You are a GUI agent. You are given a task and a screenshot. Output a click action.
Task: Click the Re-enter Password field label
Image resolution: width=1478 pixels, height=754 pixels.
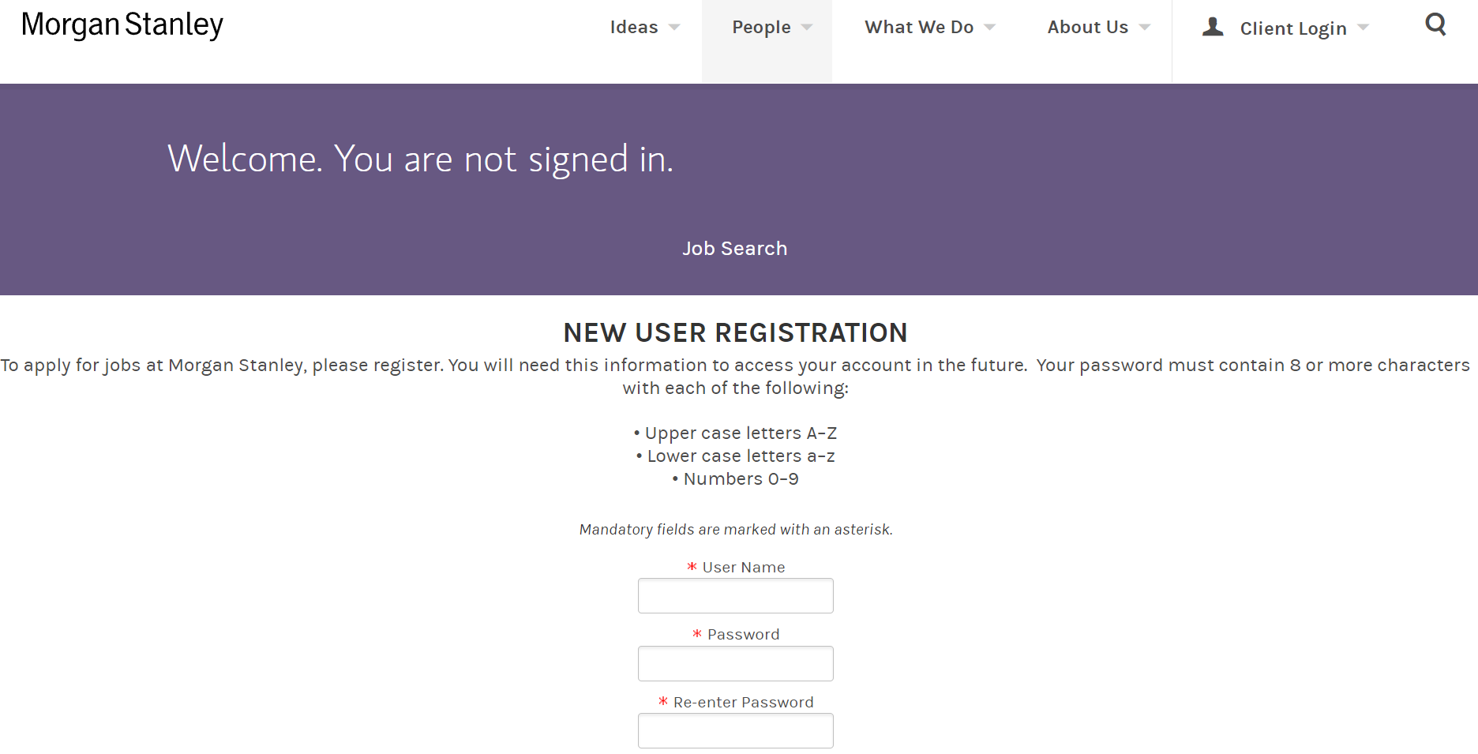(x=744, y=703)
